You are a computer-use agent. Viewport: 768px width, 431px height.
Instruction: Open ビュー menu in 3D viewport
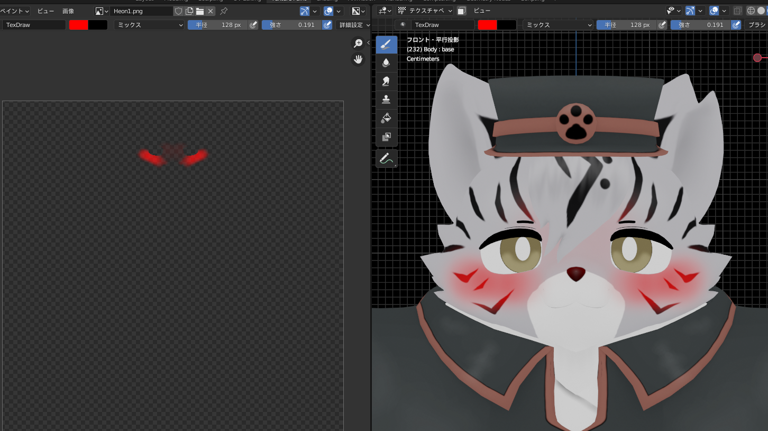tap(482, 11)
